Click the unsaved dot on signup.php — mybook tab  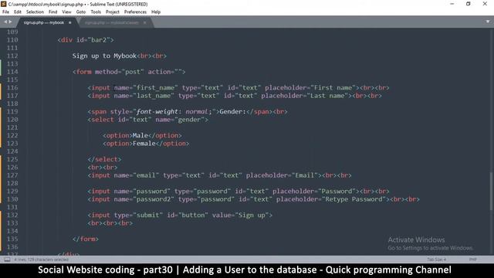click(70, 22)
